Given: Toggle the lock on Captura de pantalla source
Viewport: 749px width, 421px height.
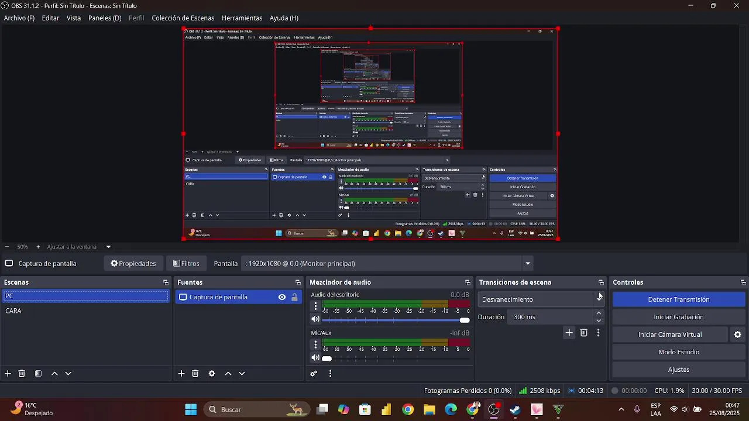Looking at the screenshot, I should coord(294,297).
